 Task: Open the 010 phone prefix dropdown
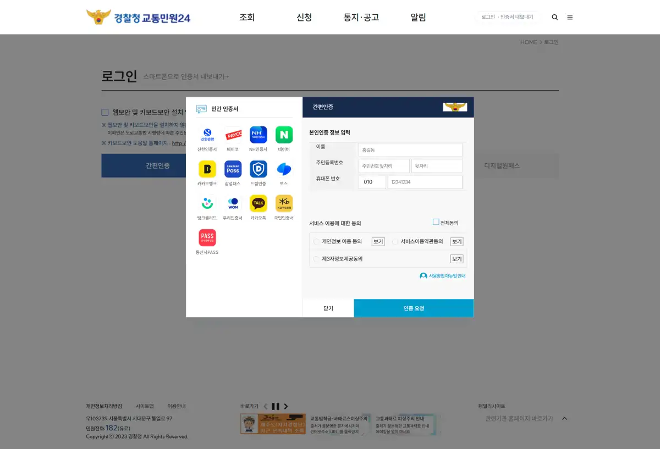tap(372, 182)
